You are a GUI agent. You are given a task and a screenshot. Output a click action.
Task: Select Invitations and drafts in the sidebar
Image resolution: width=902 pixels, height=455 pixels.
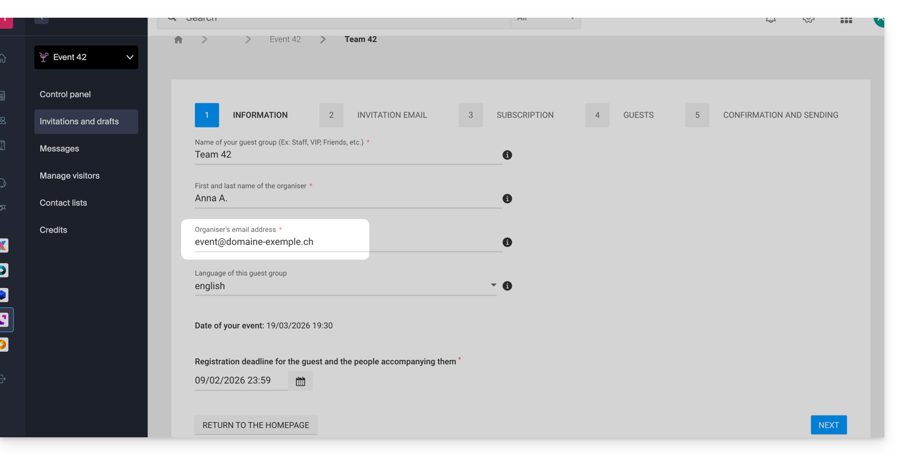coord(86,122)
